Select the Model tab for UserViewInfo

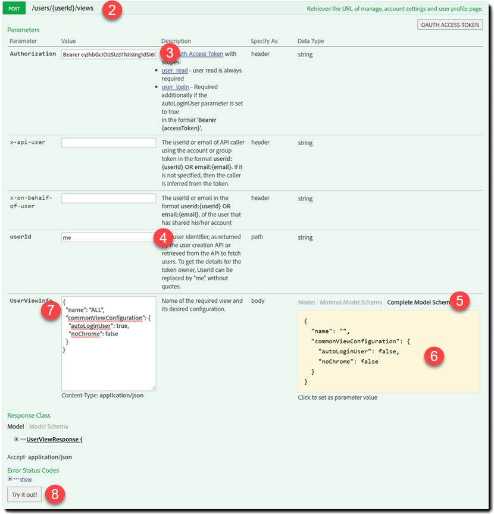click(x=306, y=302)
